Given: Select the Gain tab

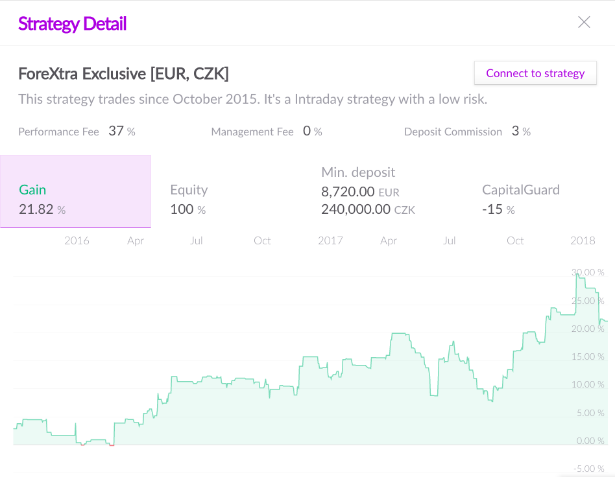Looking at the screenshot, I should click(76, 191).
